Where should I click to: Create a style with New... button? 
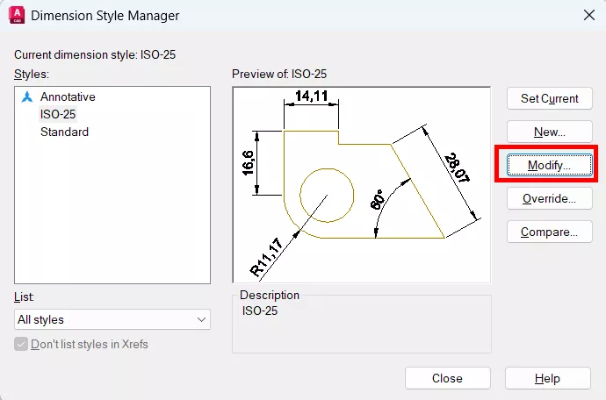click(549, 132)
